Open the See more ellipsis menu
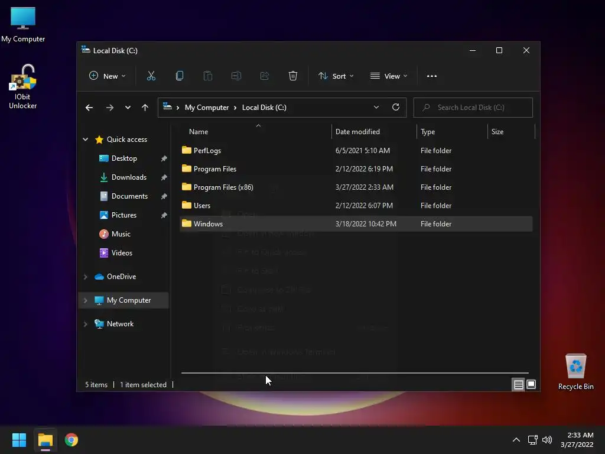This screenshot has height=454, width=605. (x=432, y=76)
